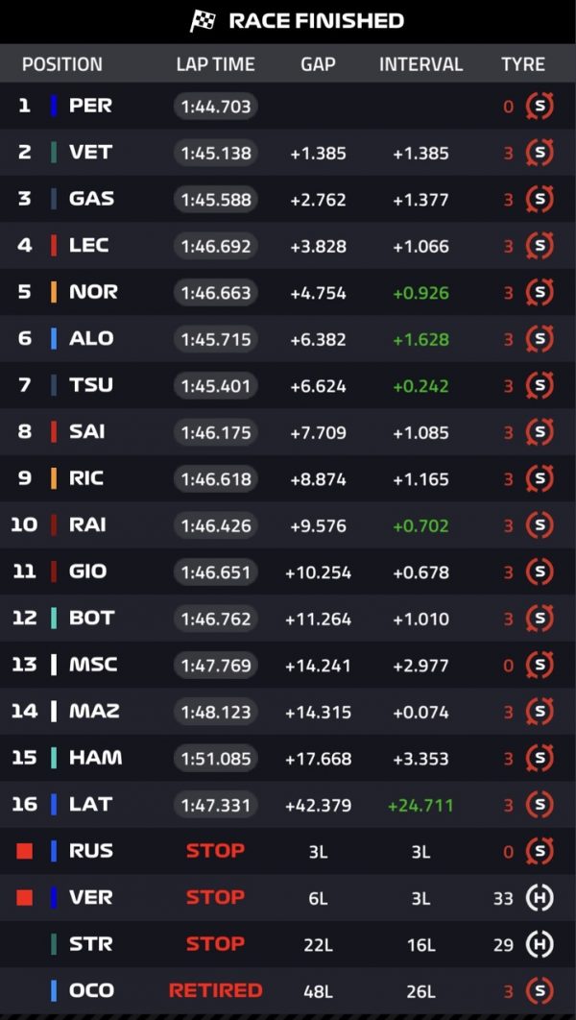Click HAM's lap time 1:51.085 pill
The image size is (576, 1020).
tap(216, 758)
